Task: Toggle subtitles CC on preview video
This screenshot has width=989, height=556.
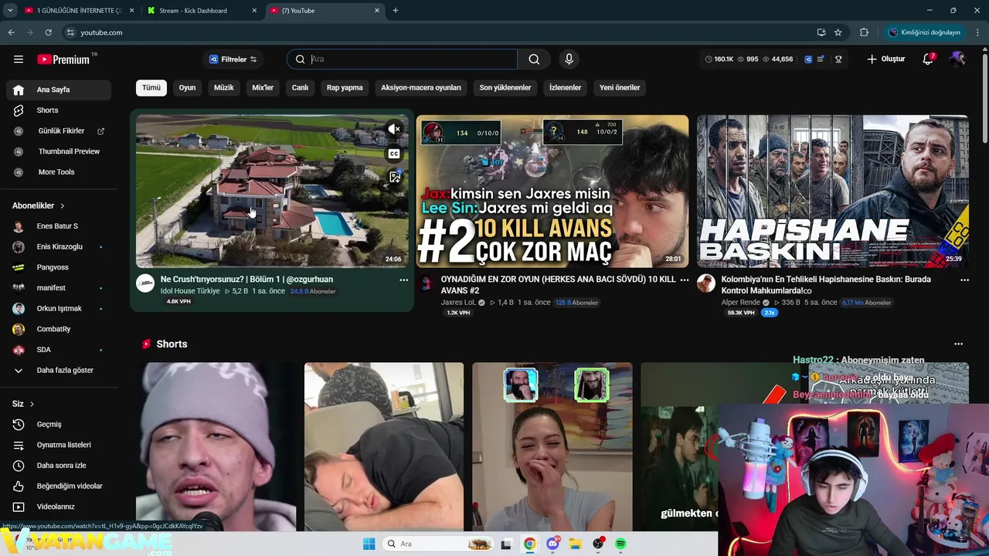Action: pos(394,154)
